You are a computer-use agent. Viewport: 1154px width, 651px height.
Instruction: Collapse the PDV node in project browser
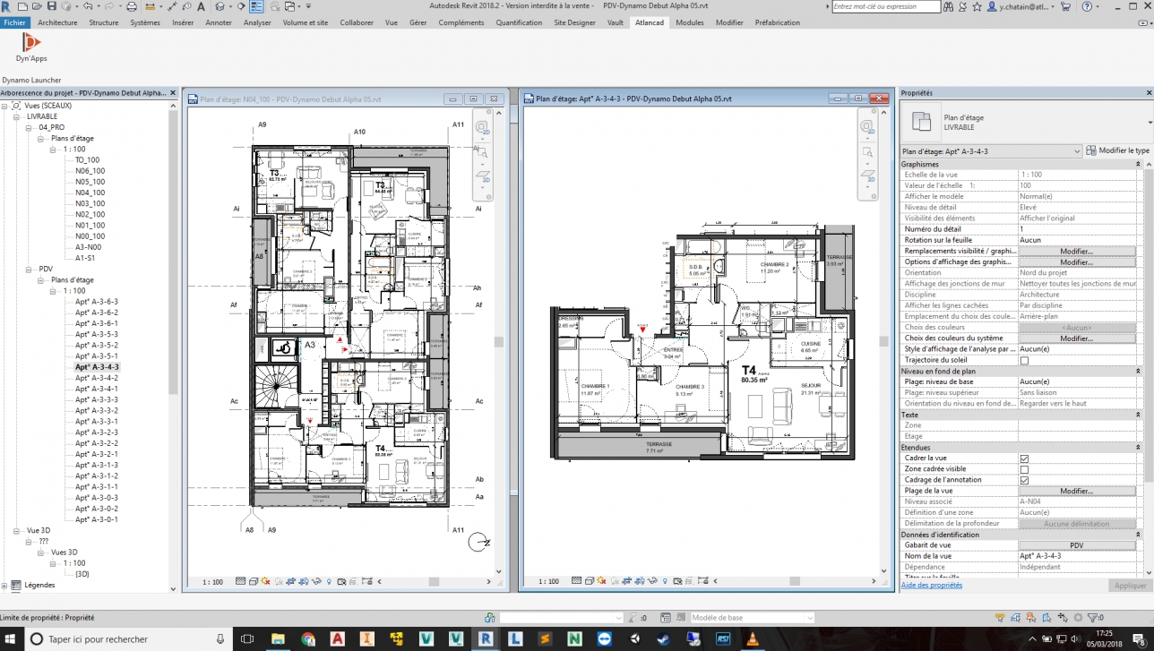pyautogui.click(x=30, y=269)
